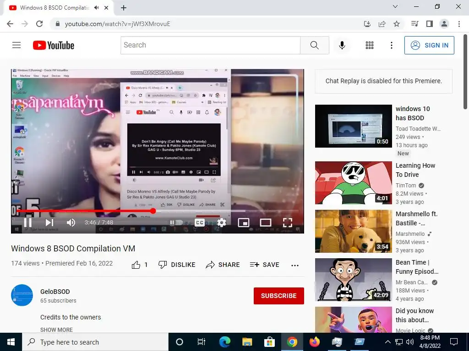469x351 pixels.
Task: Share this page from the address bar
Action: [x=382, y=24]
